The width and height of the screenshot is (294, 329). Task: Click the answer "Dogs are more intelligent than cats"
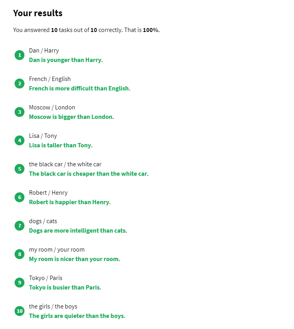pyautogui.click(x=77, y=231)
